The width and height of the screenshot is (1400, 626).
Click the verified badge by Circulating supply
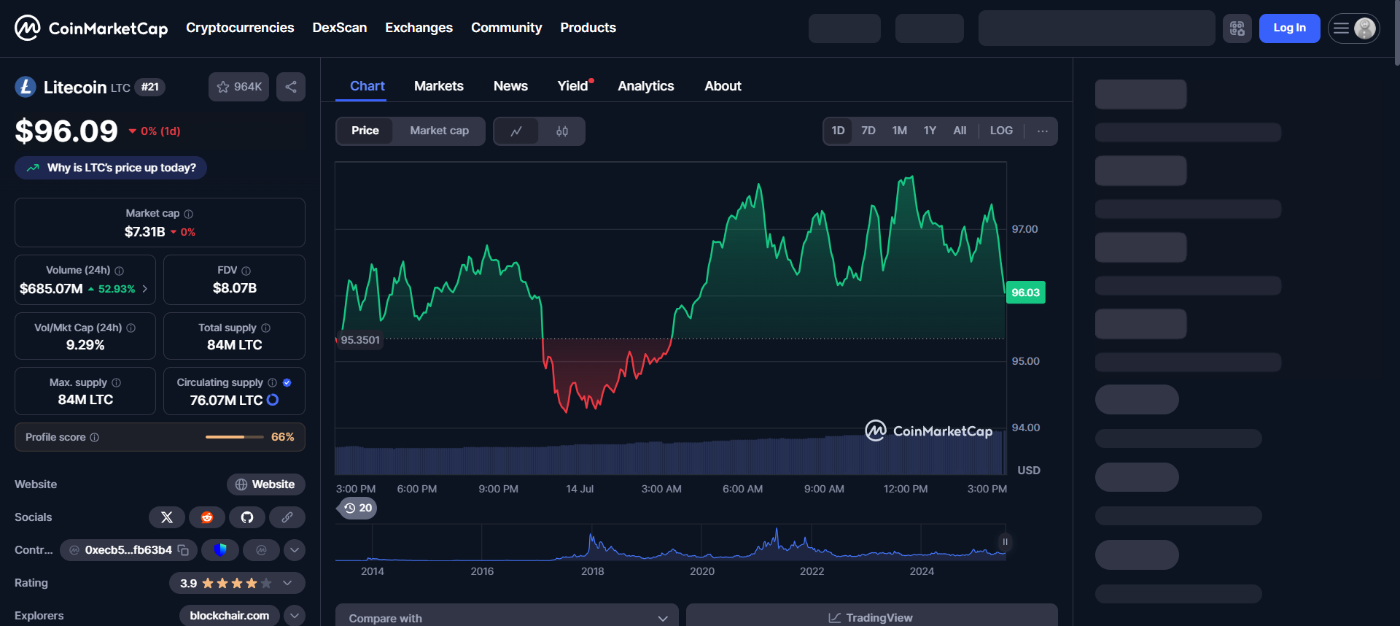pyautogui.click(x=287, y=383)
